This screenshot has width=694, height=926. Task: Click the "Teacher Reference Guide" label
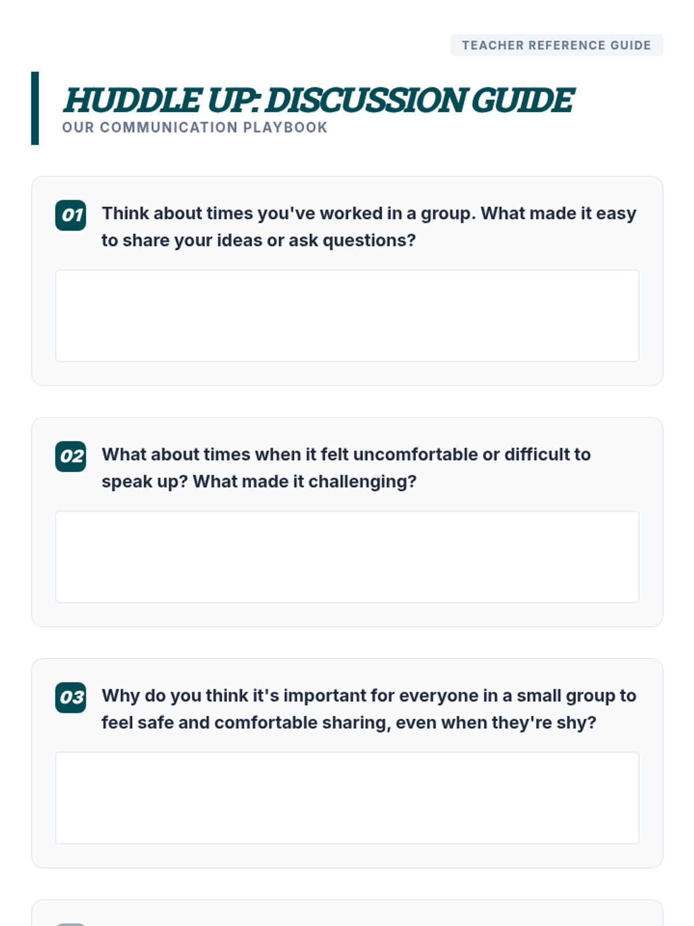[x=556, y=45]
